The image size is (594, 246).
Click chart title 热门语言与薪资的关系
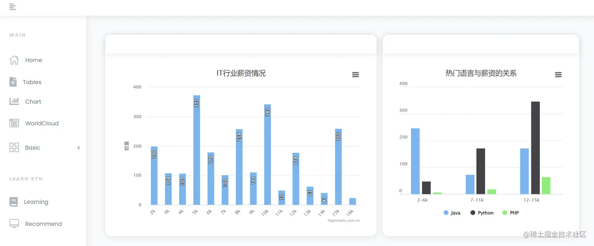(481, 73)
